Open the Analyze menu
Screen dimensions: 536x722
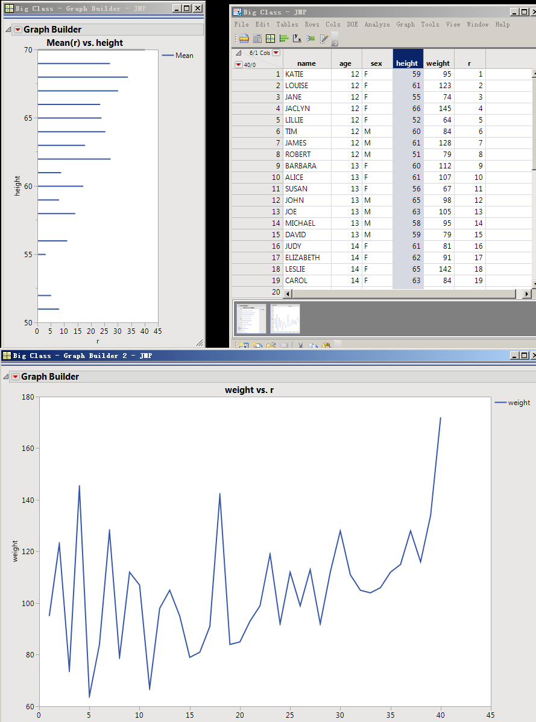[377, 25]
